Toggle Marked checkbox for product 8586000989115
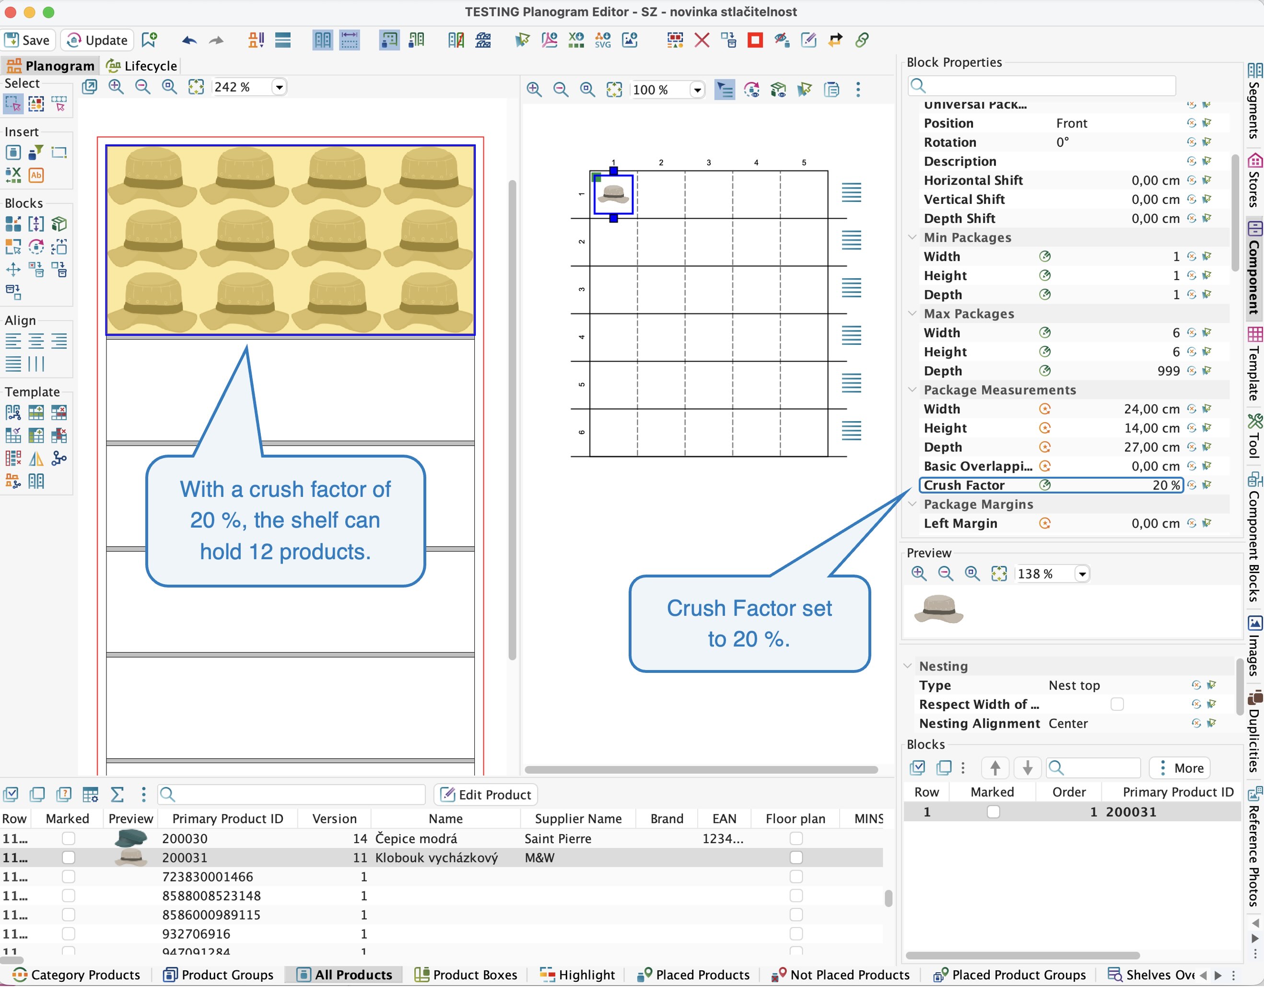The image size is (1264, 988). 68,916
